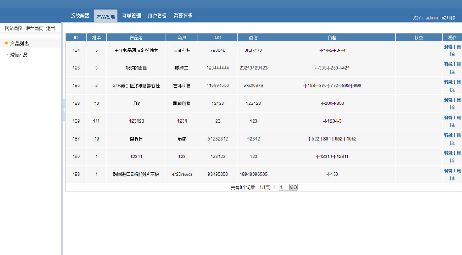Image resolution: width=462 pixels, height=255 pixels.
Task: Click the orange arrow beside 产品列表
Action: 6,44
